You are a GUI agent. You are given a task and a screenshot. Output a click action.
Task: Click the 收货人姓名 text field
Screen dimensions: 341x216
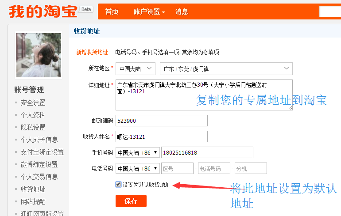coord(161,136)
